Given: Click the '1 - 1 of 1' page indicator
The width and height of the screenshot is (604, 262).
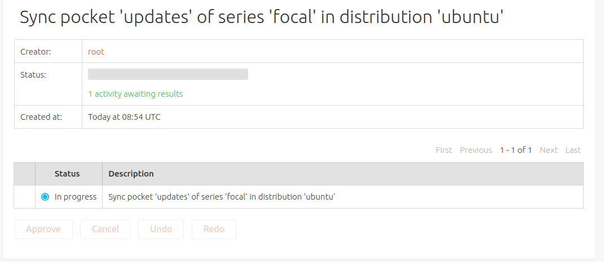Looking at the screenshot, I should point(515,150).
